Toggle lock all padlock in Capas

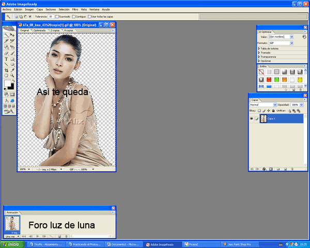point(273,111)
